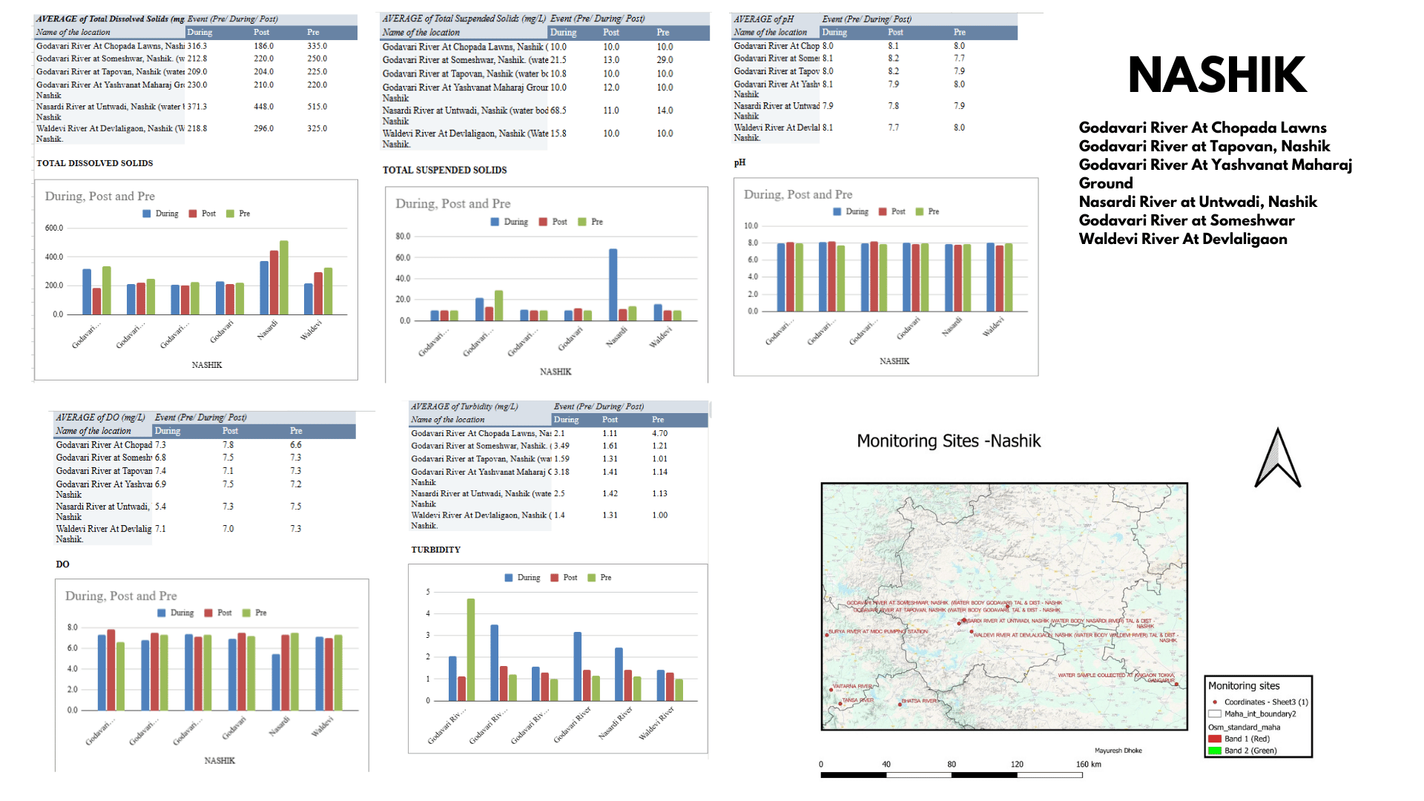Click the blue During legend square in the TSS chart
This screenshot has width=1424, height=801.
(x=495, y=222)
